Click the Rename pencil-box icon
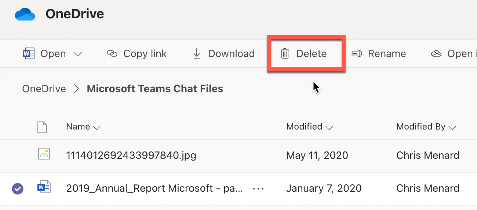 [x=357, y=54]
